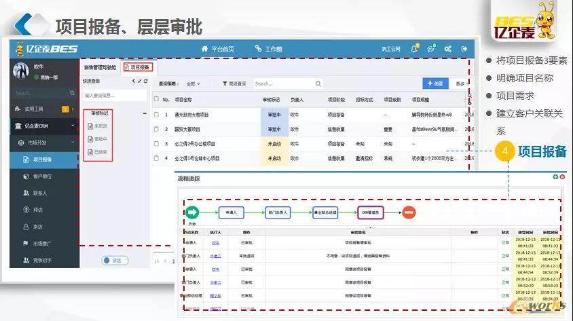Click the CRM管理员 flow node

click(371, 212)
